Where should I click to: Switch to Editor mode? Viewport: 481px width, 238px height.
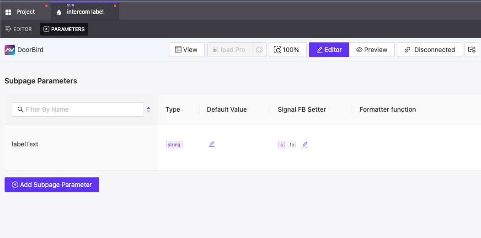pos(329,50)
